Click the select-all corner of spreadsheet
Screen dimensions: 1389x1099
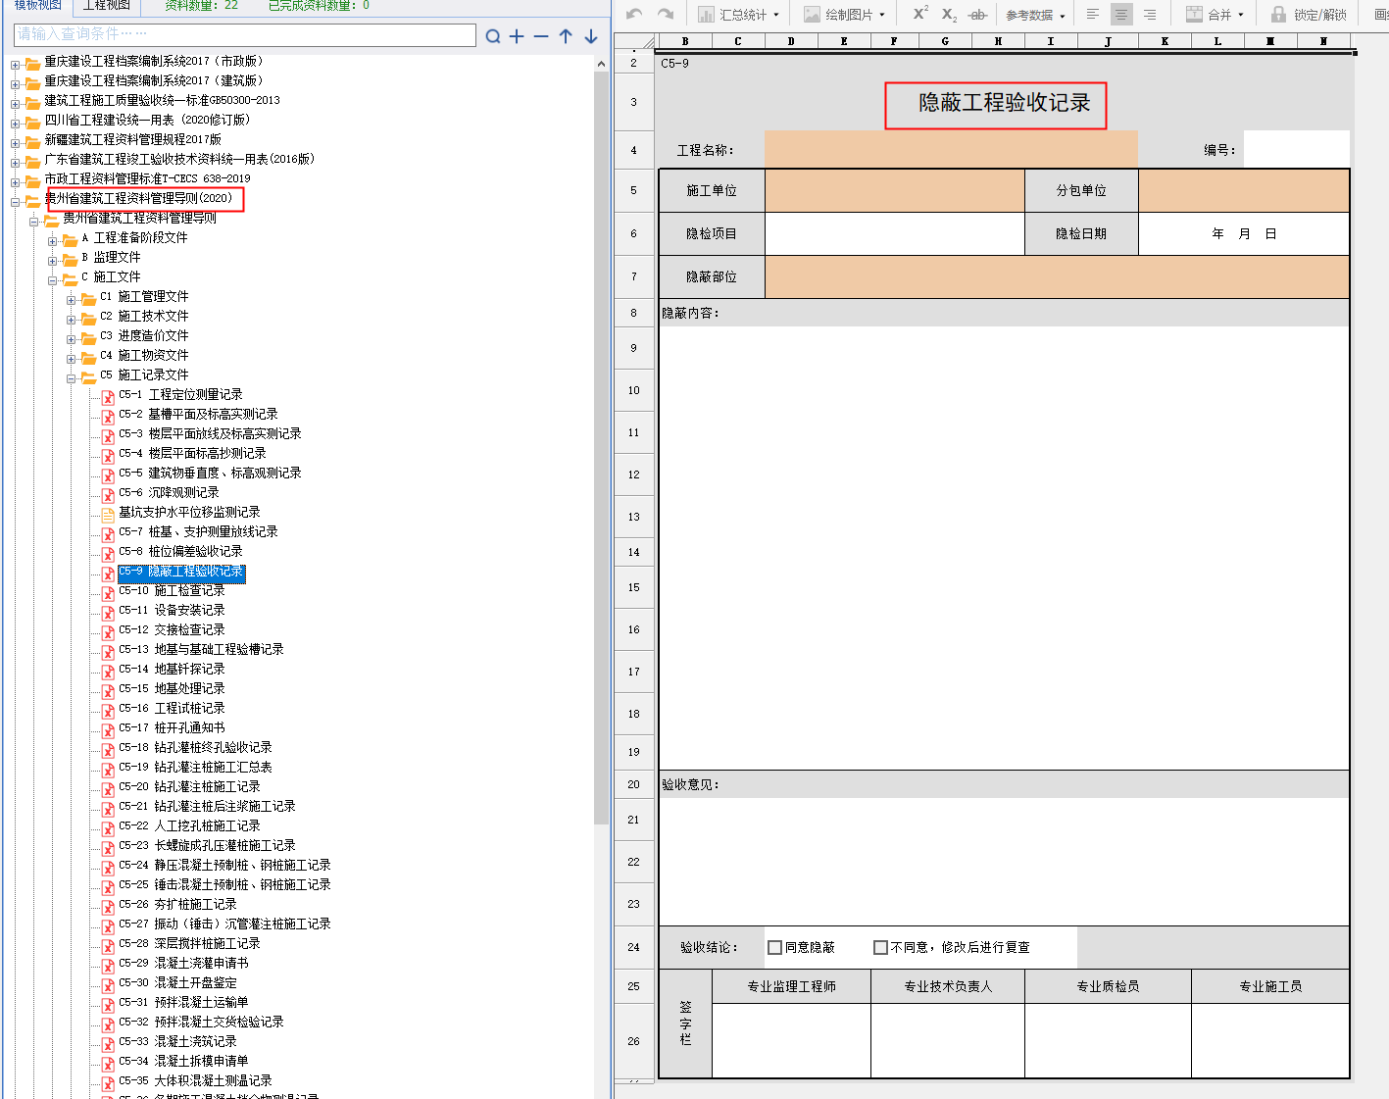click(634, 41)
